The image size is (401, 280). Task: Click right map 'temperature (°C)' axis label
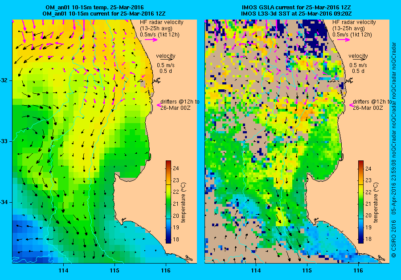[376, 203]
